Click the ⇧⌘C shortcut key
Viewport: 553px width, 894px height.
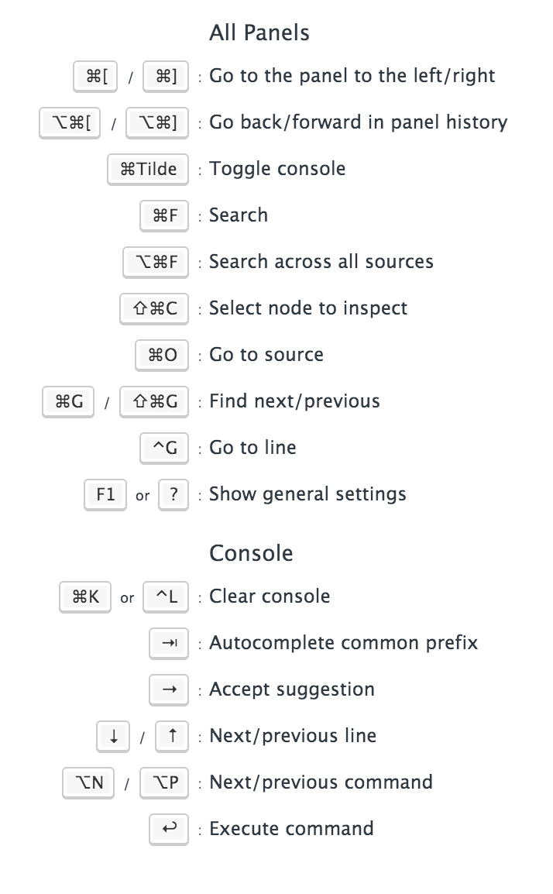pos(155,308)
